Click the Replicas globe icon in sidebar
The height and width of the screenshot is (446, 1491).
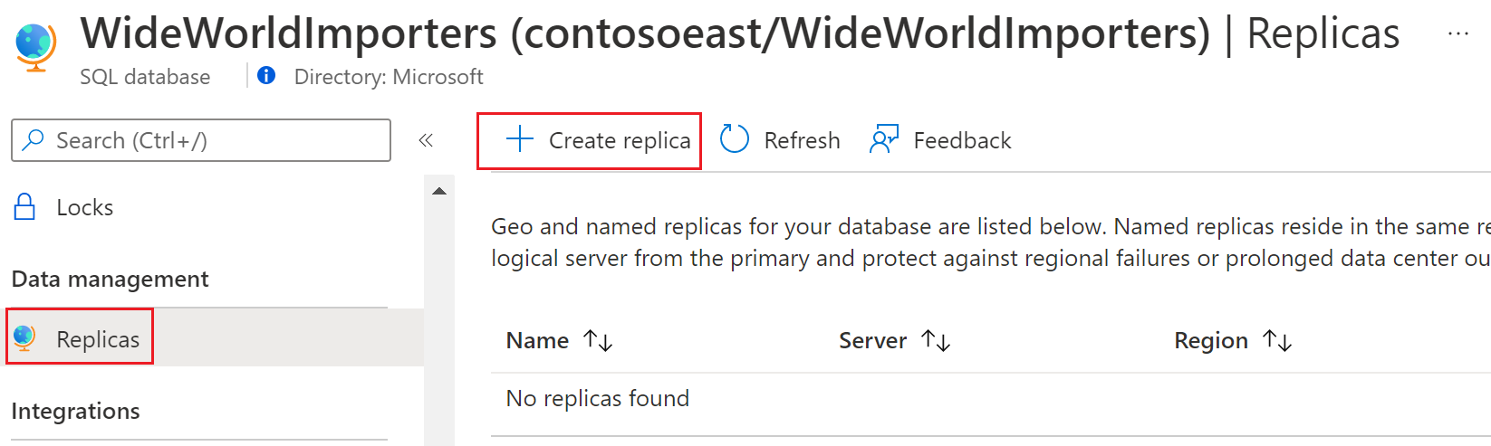[x=25, y=338]
